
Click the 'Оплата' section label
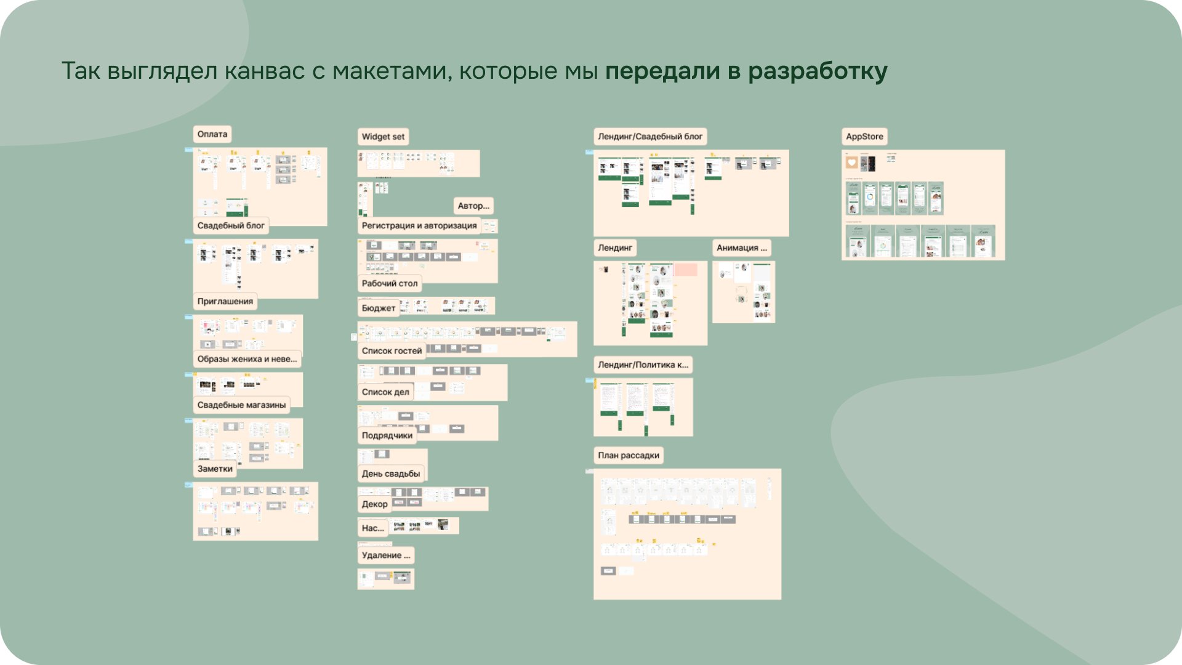[x=212, y=134]
